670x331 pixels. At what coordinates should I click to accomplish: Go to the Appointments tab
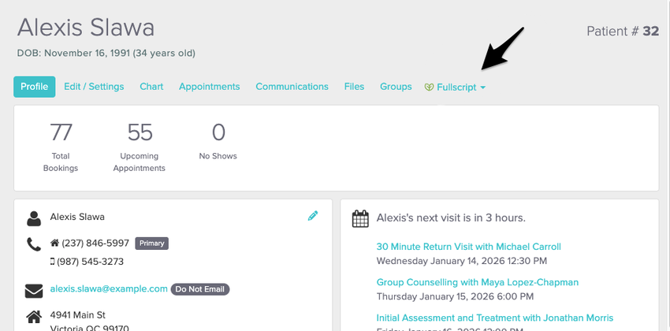click(209, 87)
